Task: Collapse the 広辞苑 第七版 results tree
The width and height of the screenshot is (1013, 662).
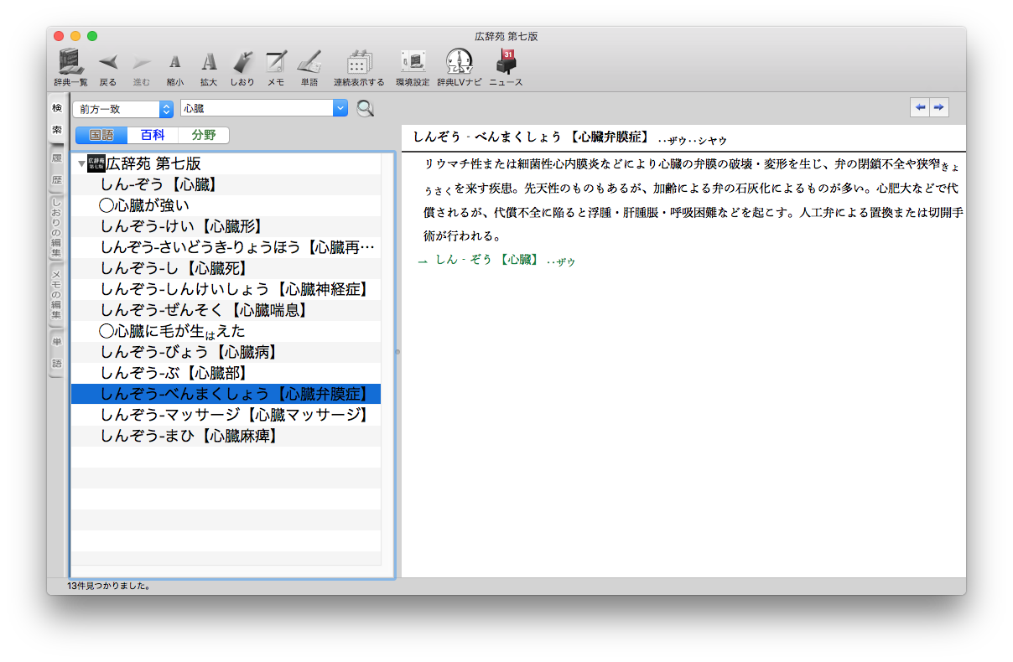Action: pyautogui.click(x=81, y=163)
